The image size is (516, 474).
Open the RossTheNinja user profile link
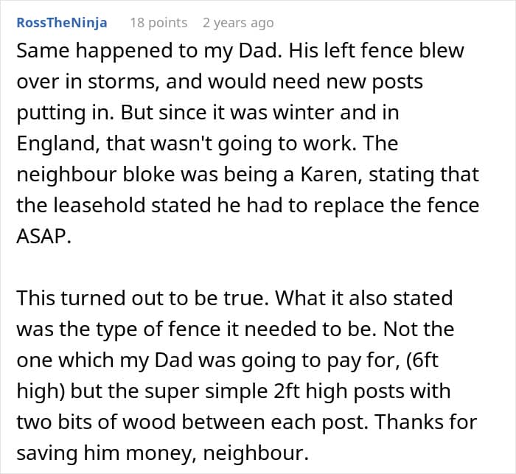62,23
